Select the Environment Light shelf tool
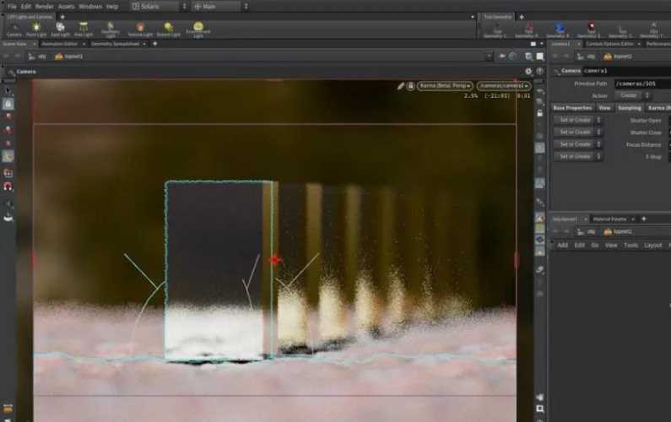This screenshot has height=422, width=671. click(x=198, y=30)
